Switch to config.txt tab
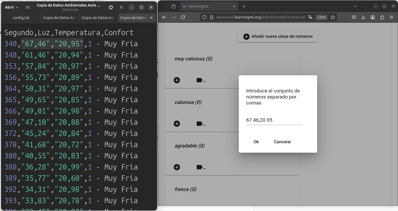 (x=21, y=18)
